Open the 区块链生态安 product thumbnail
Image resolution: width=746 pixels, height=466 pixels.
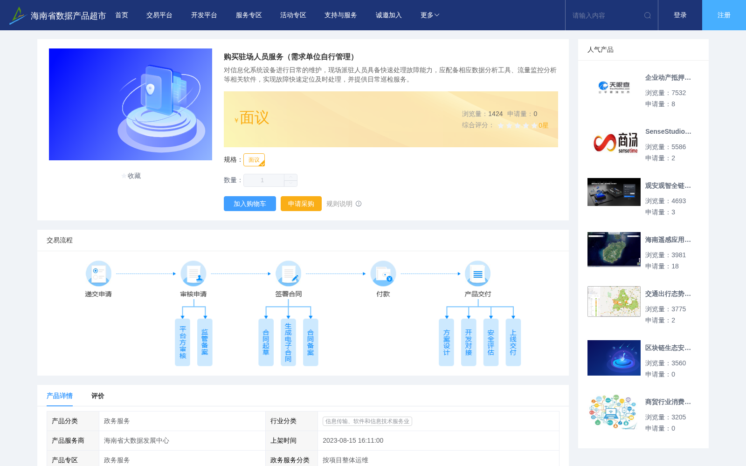pyautogui.click(x=614, y=358)
